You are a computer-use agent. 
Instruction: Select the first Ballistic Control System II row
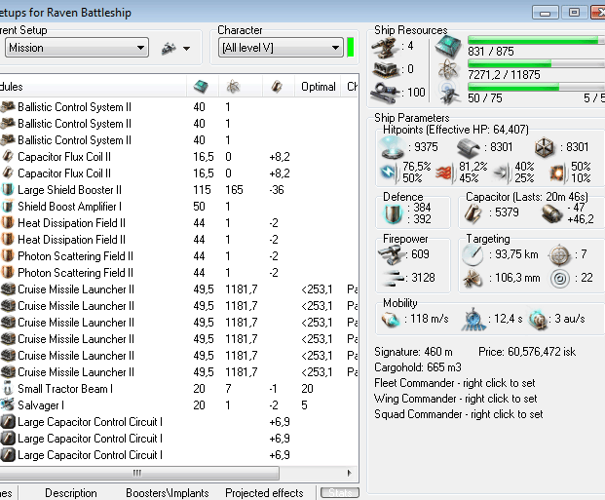point(179,107)
